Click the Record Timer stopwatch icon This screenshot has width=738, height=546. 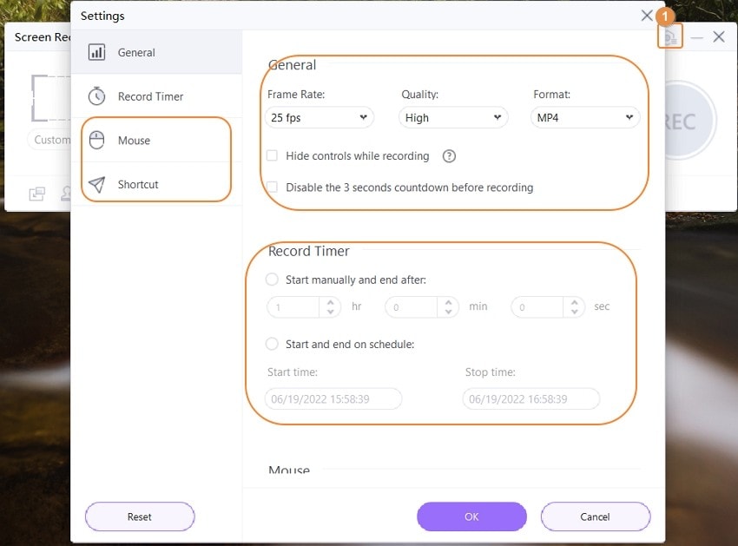(97, 96)
